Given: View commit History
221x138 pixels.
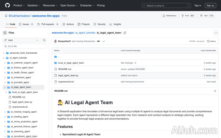Looking at the screenshot, I should (211, 41).
